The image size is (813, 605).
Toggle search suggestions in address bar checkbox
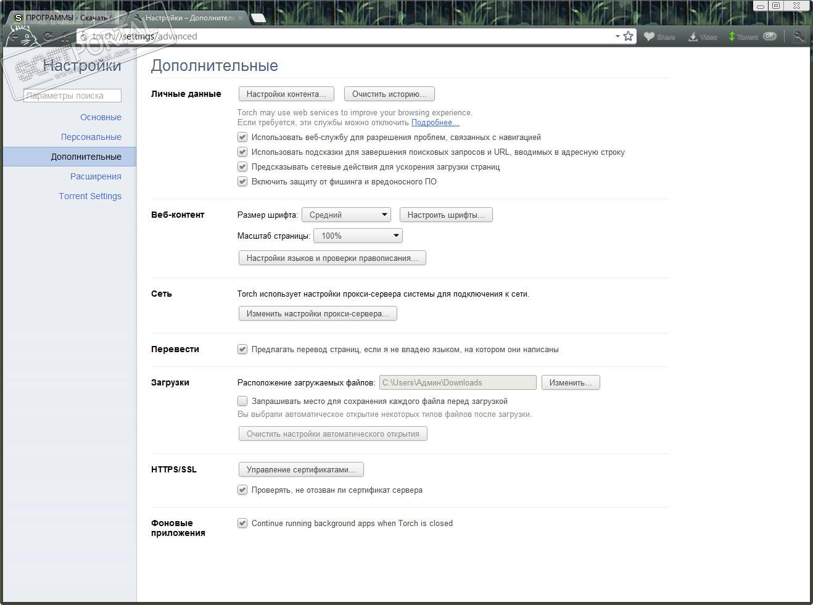pos(242,152)
